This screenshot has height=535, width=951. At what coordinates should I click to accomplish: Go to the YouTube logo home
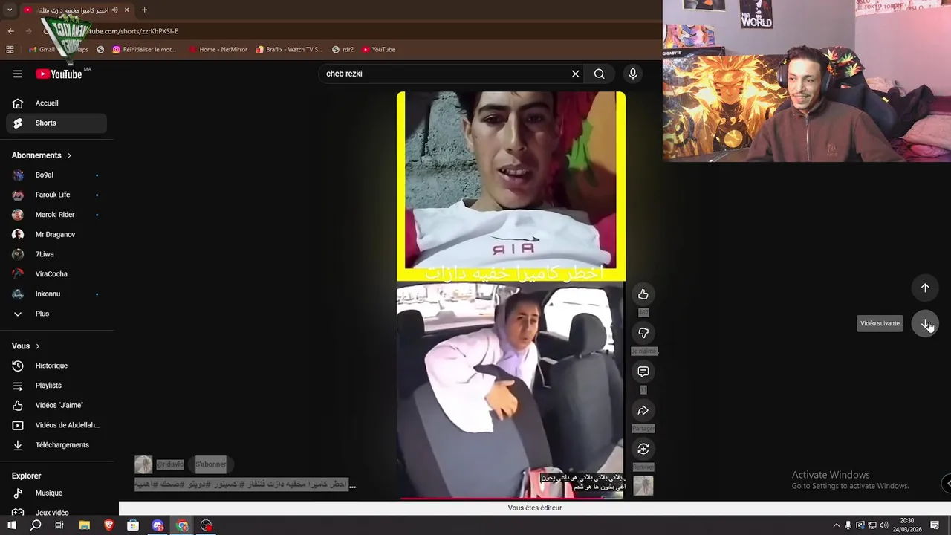[x=59, y=74]
